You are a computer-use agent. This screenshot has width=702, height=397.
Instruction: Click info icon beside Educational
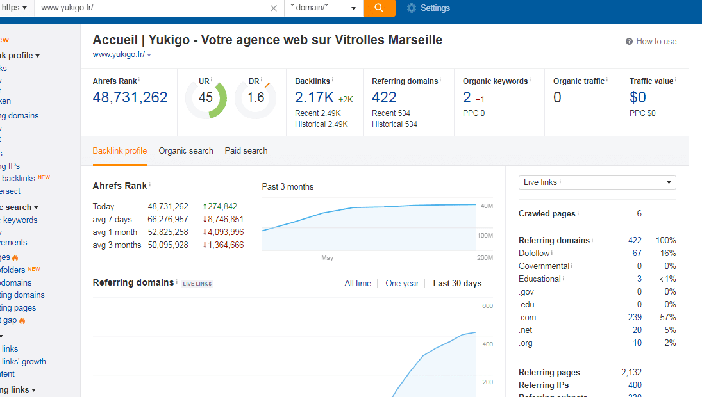pos(564,278)
